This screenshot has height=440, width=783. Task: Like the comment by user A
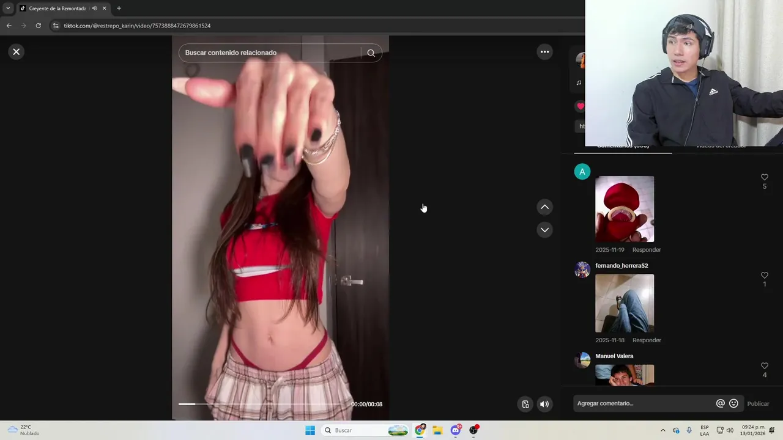764,177
